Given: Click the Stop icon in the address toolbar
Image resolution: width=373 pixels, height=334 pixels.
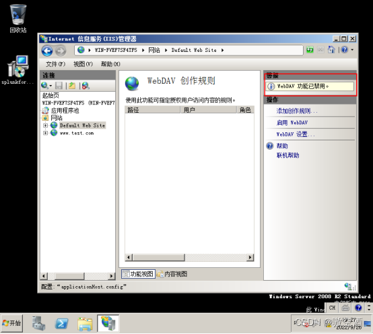Looking at the screenshot, I should [320, 50].
